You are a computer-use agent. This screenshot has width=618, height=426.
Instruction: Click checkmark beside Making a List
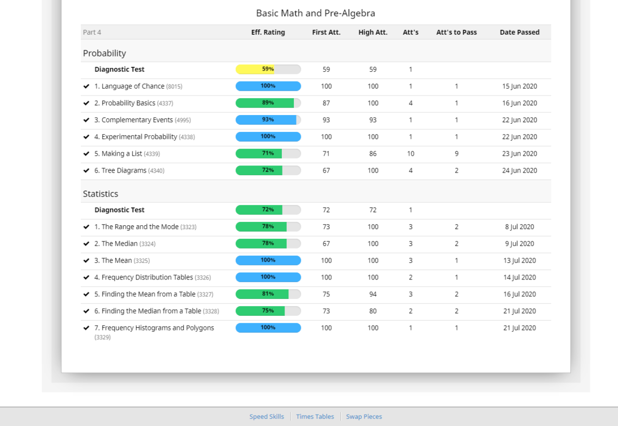(x=86, y=154)
